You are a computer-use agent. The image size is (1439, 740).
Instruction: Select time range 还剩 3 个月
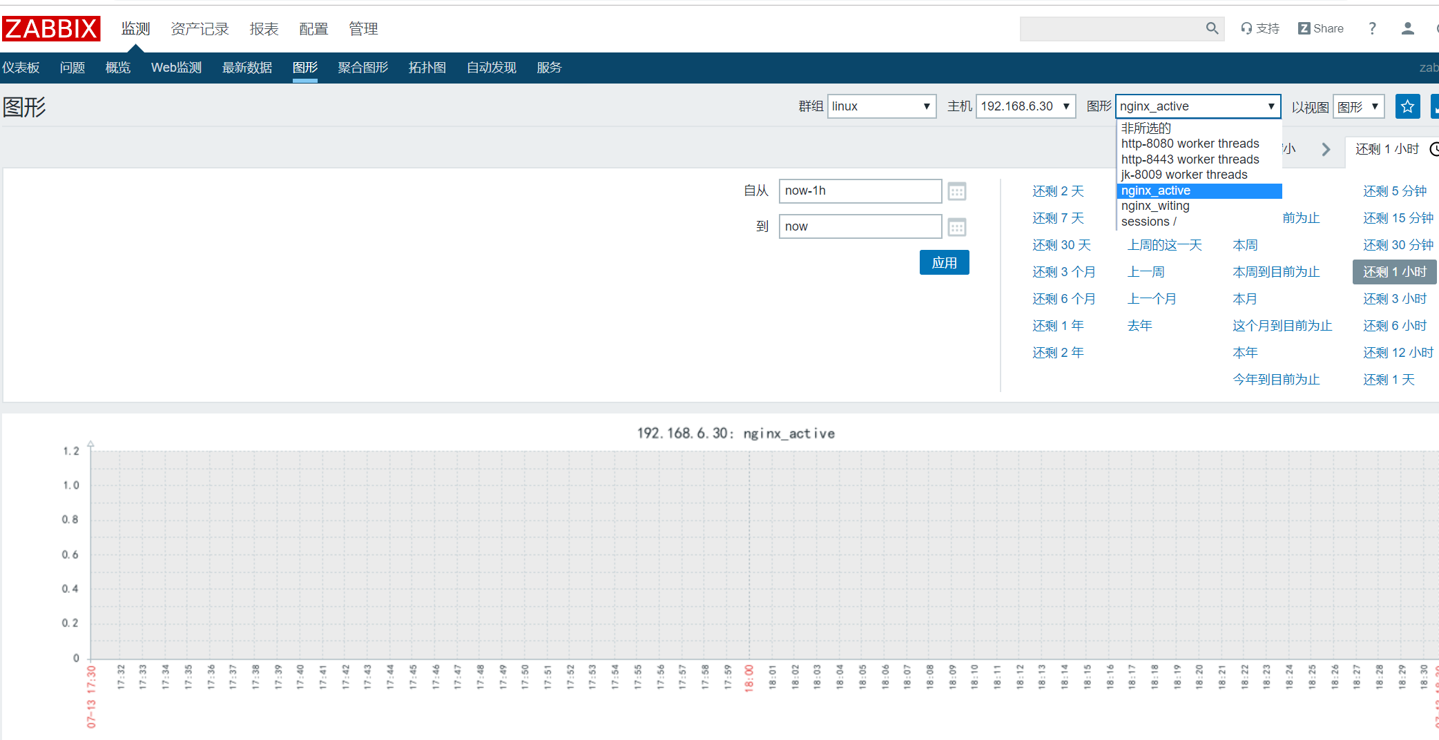[x=1064, y=272]
